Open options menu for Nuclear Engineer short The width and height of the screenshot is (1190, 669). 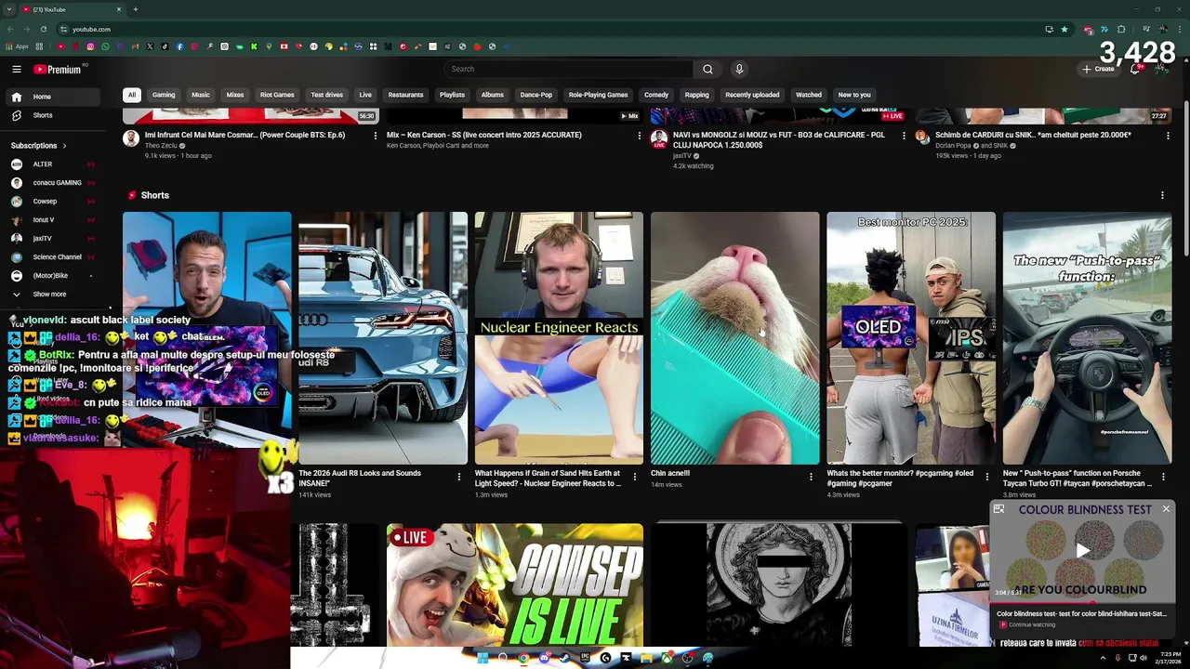point(635,477)
